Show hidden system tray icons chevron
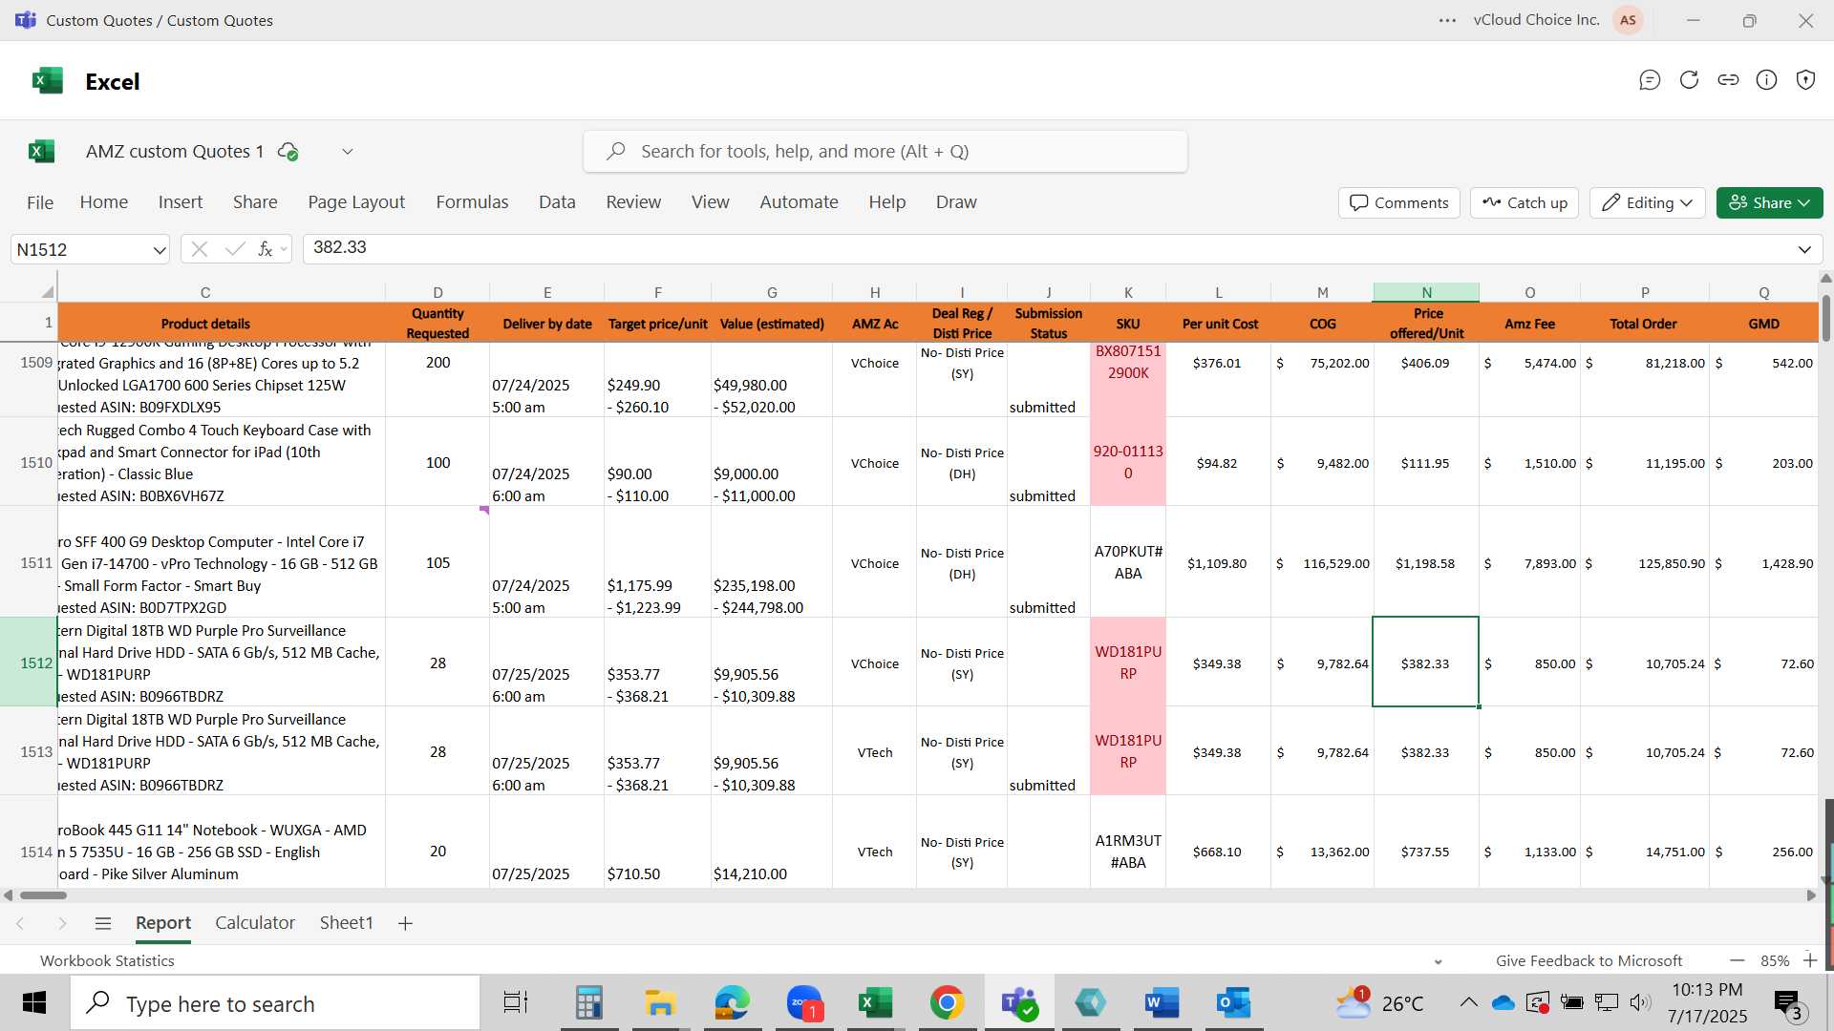The height and width of the screenshot is (1031, 1834). point(1468,1002)
